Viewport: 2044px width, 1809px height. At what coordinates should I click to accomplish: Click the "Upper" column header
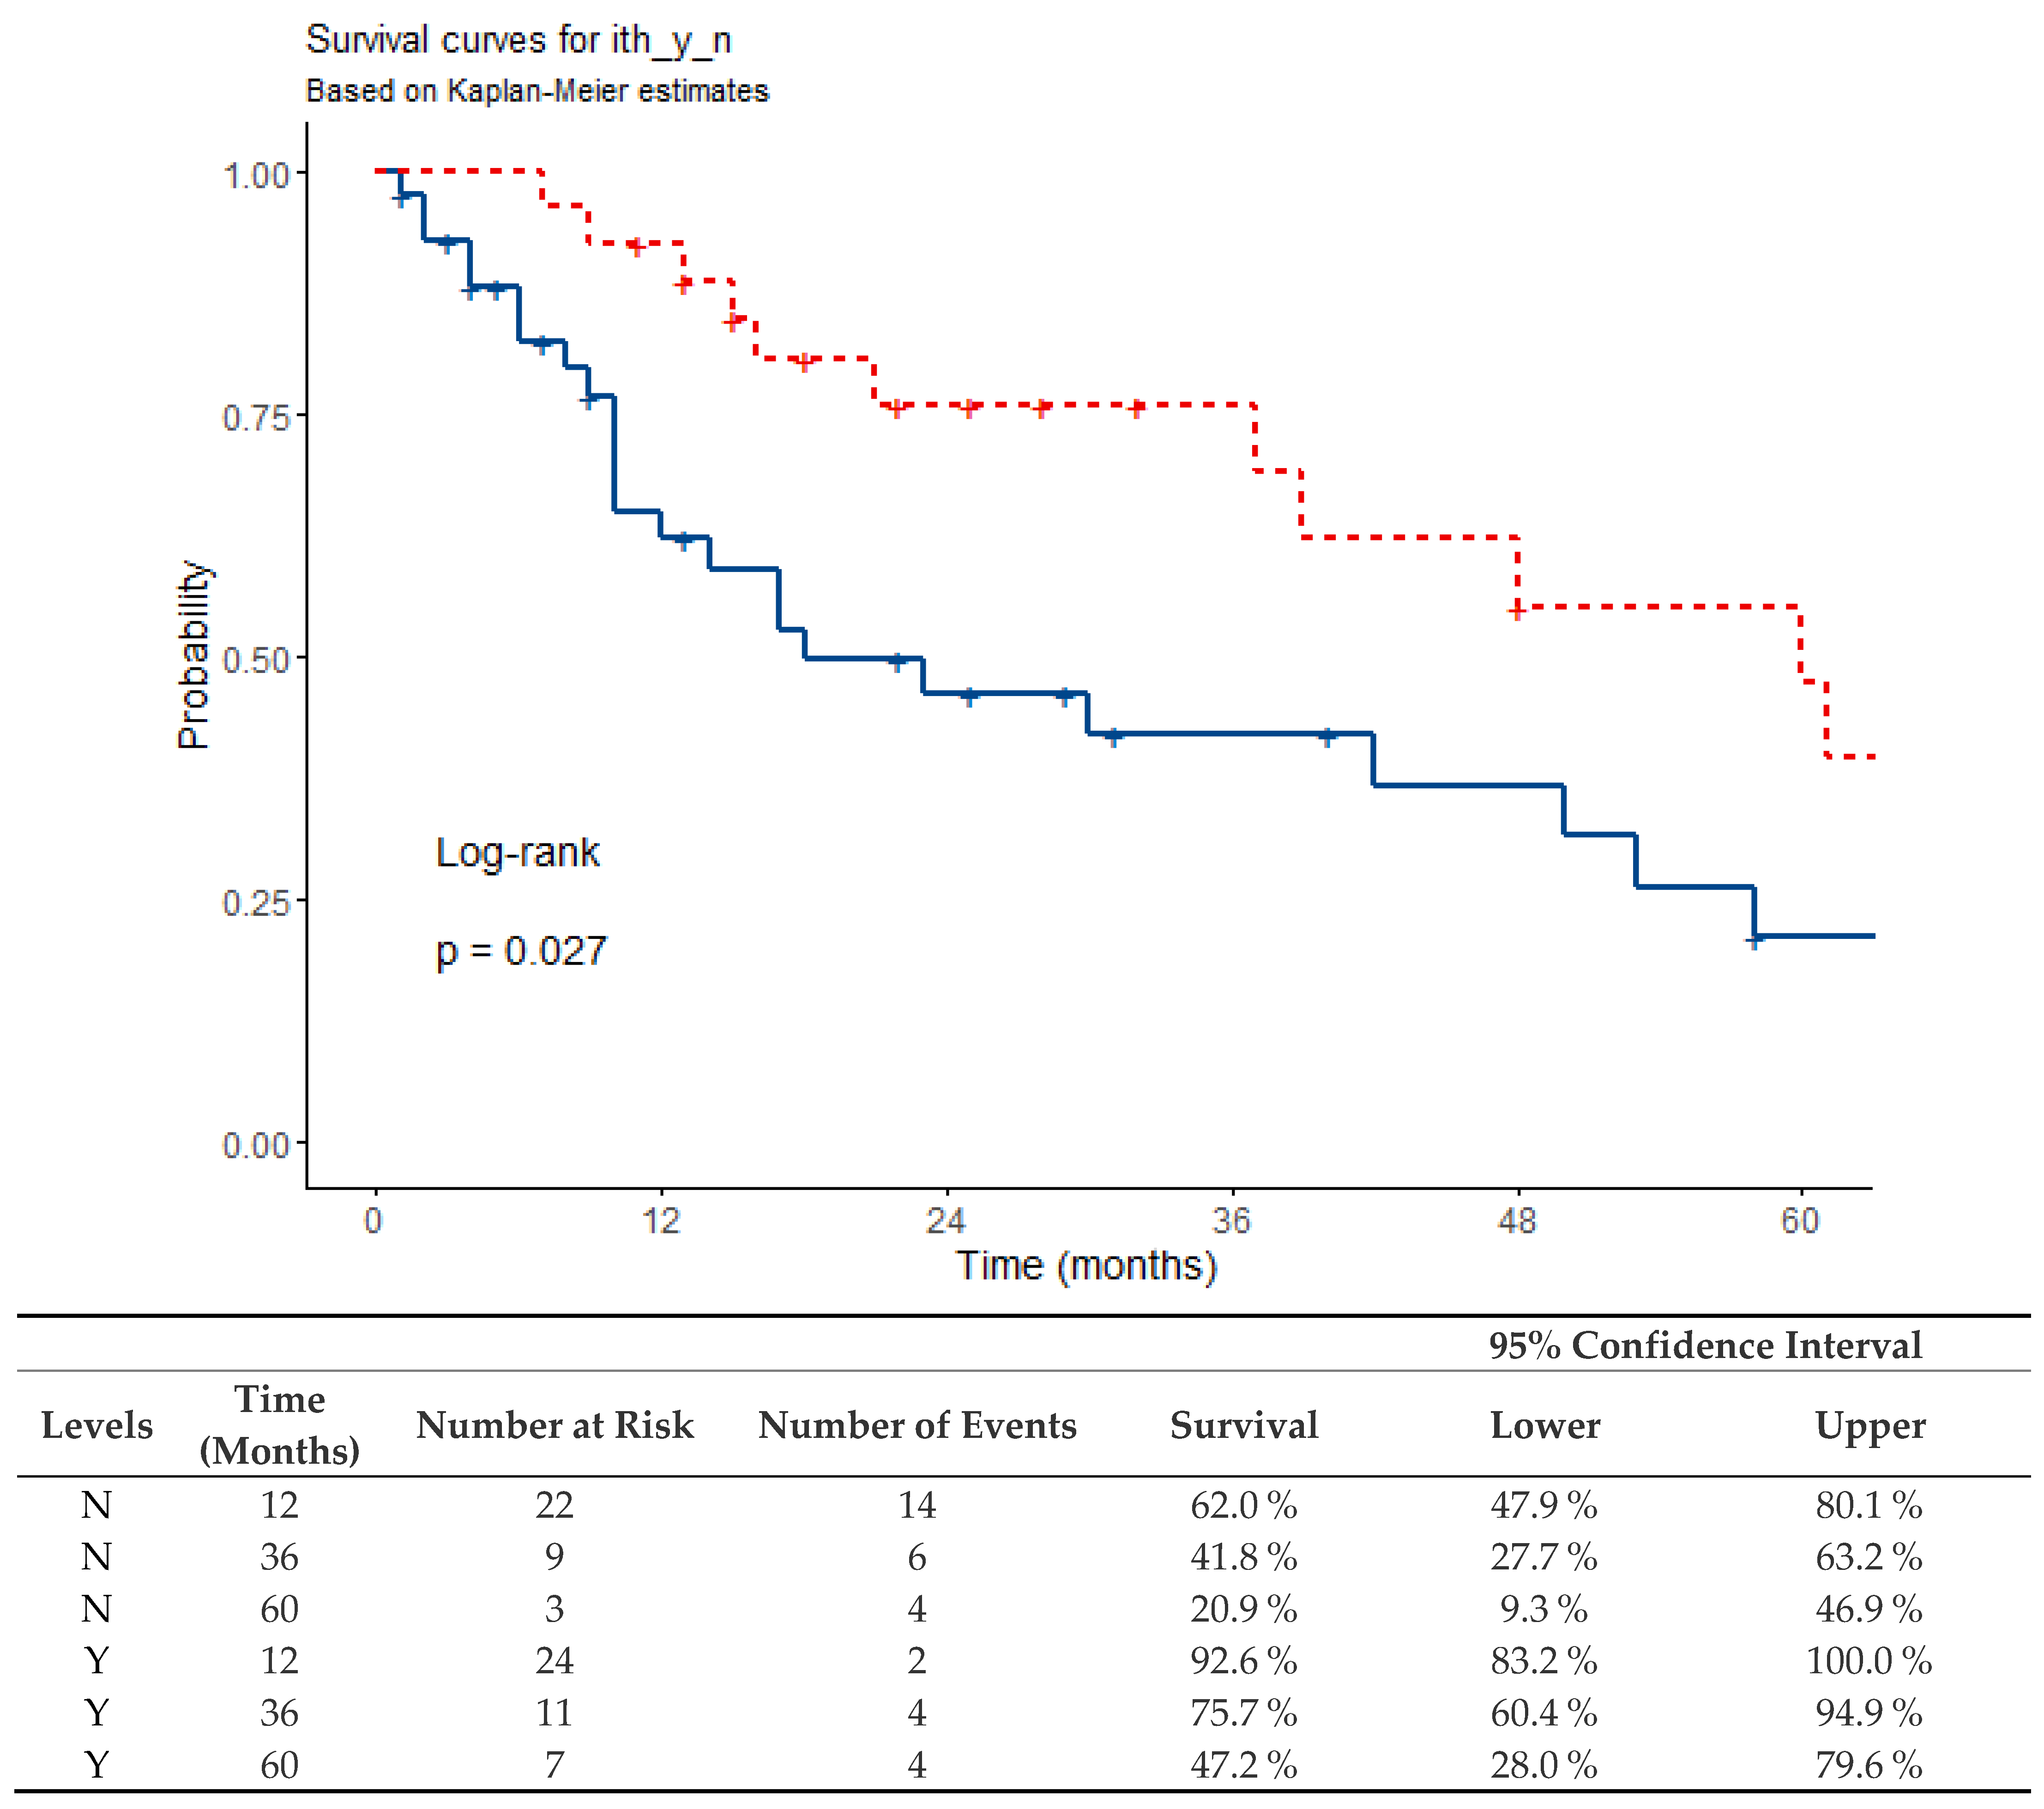(x=1870, y=1425)
